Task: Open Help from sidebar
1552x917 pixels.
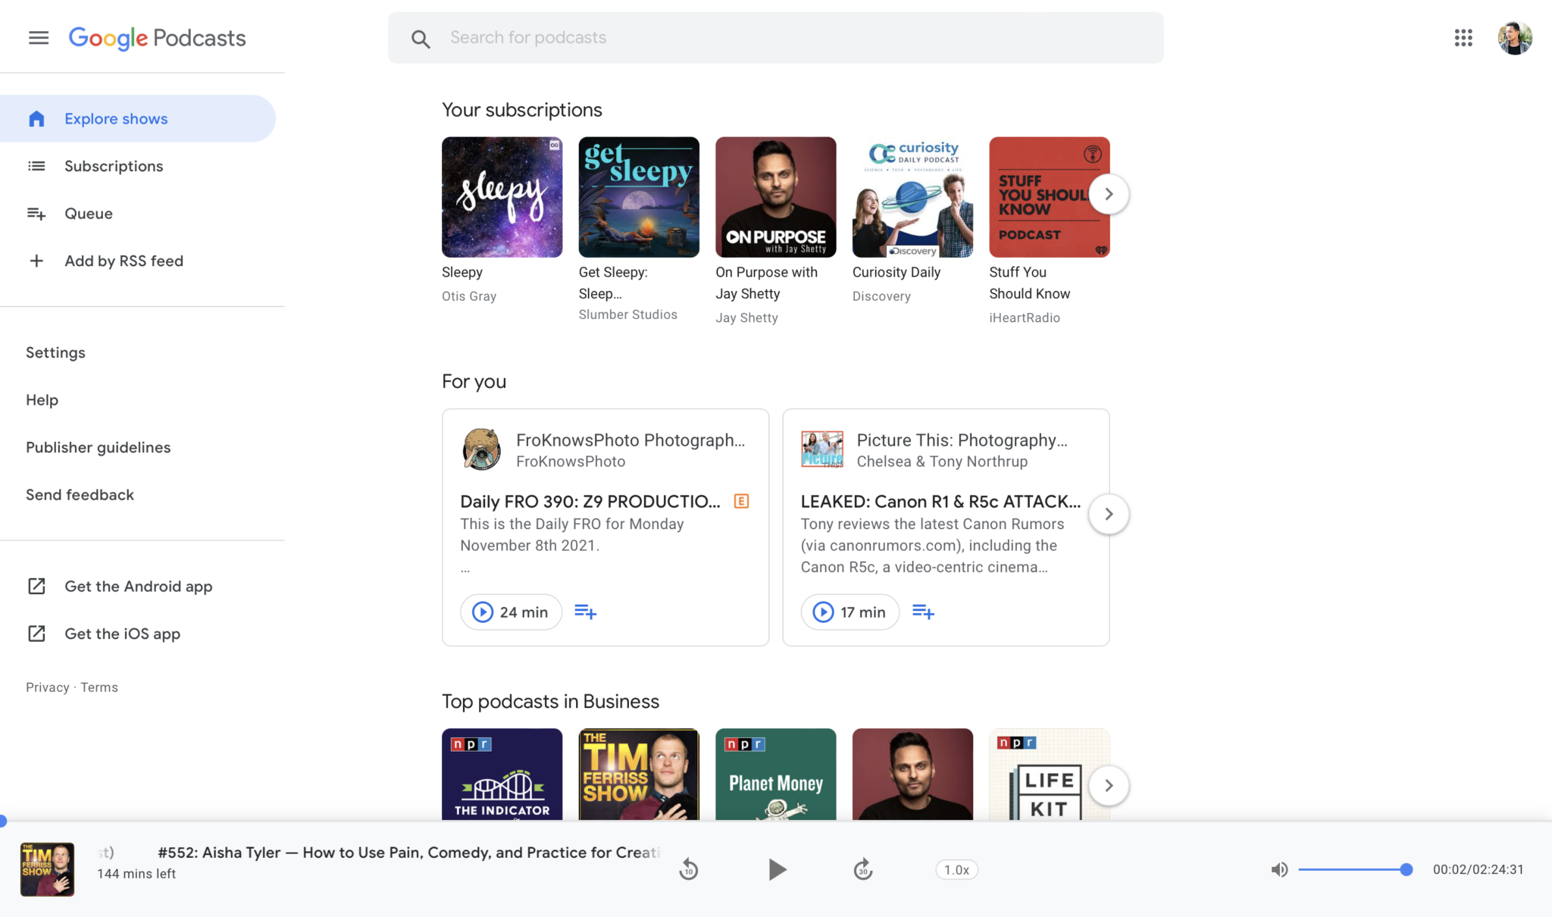Action: pos(42,400)
